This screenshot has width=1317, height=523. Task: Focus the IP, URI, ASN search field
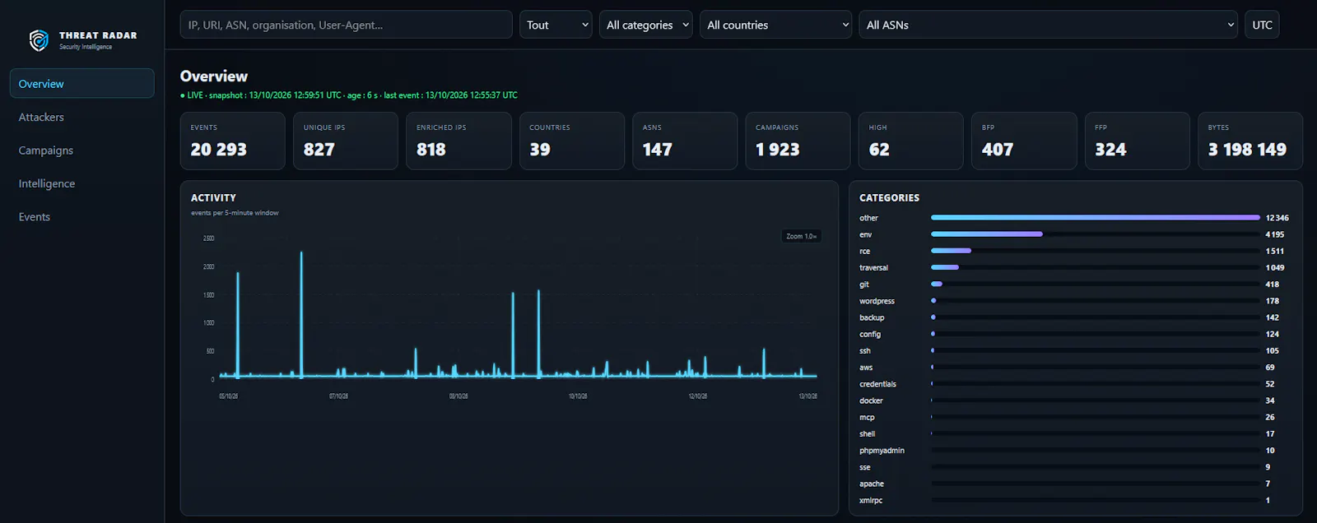[346, 25]
